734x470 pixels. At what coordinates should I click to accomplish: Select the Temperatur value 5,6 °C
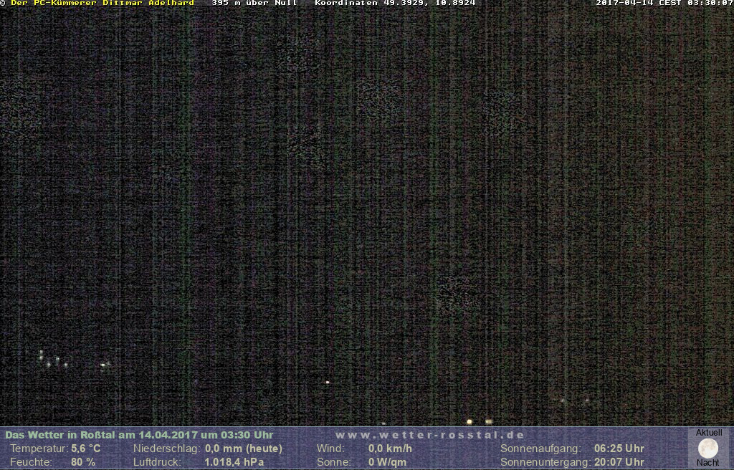click(85, 449)
